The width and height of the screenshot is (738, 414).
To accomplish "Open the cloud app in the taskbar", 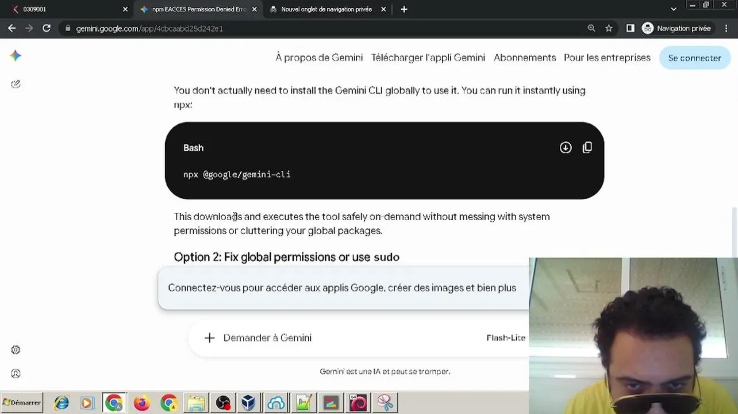I will (x=276, y=402).
